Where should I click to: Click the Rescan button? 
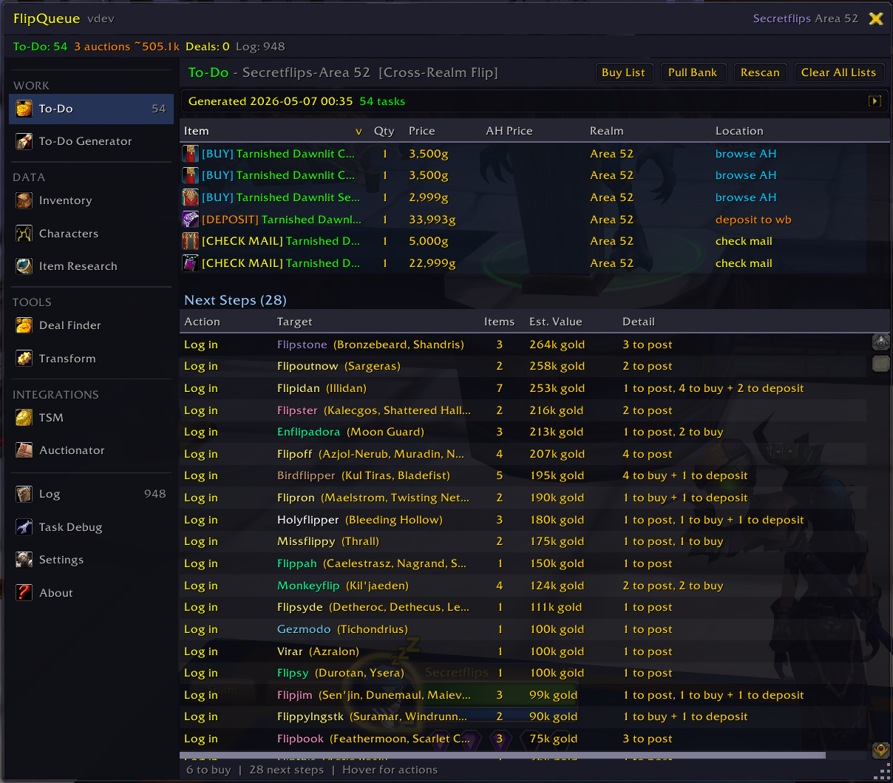[760, 72]
